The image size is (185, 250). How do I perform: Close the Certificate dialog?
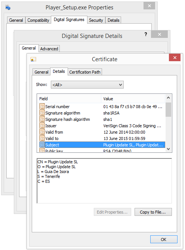coord(175,57)
